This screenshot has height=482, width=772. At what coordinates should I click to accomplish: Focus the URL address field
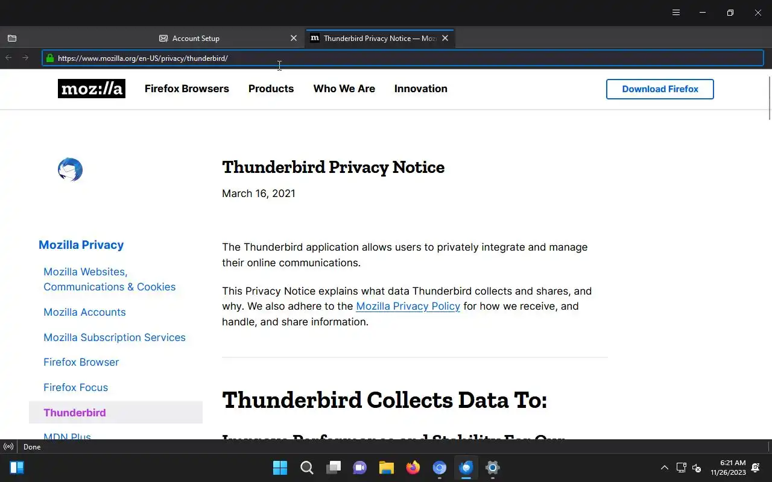[x=403, y=58]
